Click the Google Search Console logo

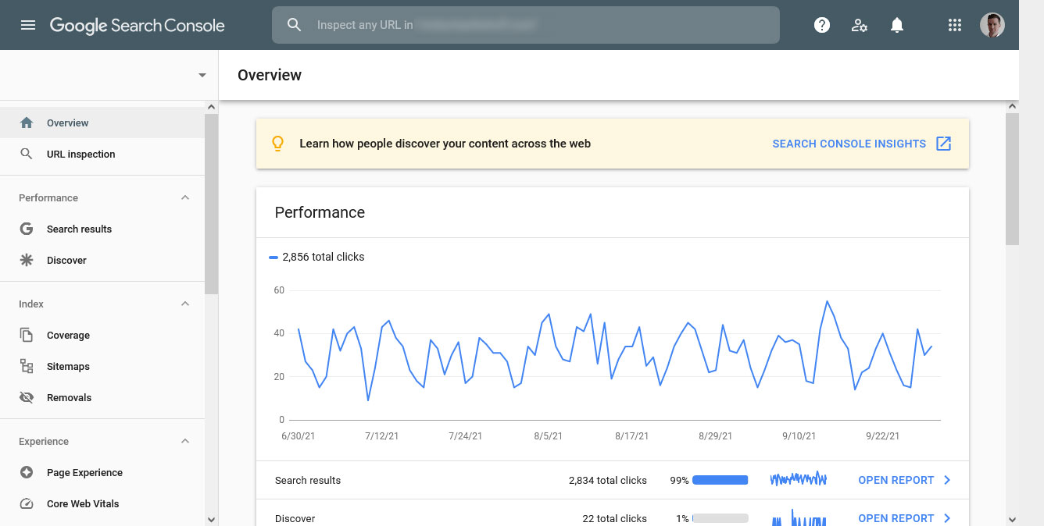click(137, 25)
